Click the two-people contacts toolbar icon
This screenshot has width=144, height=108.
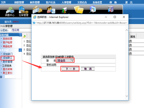[x=51, y=10]
